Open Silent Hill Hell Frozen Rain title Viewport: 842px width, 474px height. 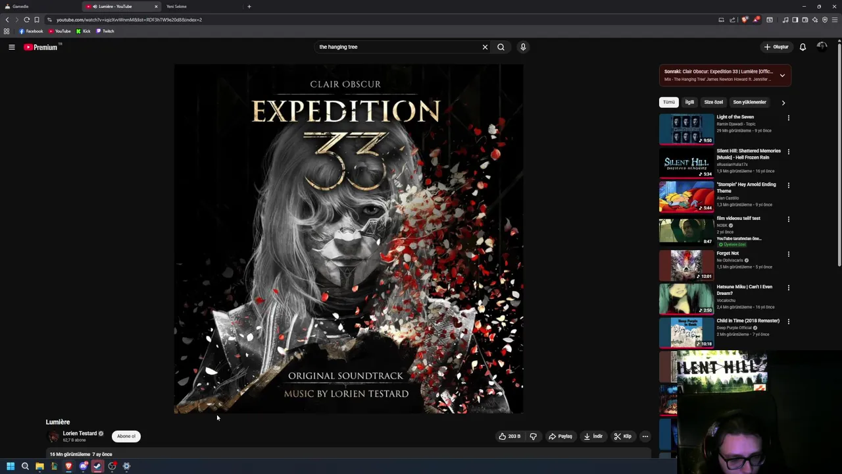[749, 154]
